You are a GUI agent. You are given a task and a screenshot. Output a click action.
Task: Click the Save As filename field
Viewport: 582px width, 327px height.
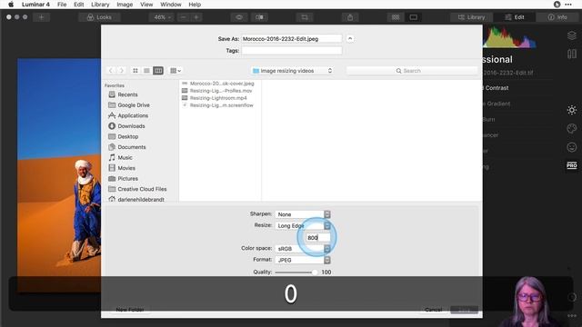(x=292, y=38)
